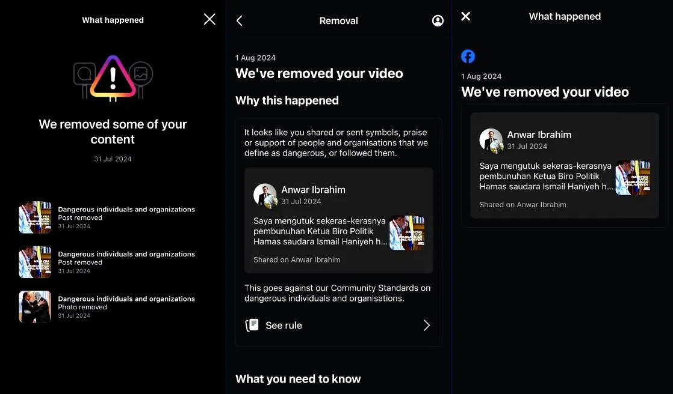
Task: Expand the See rule chevron arrow
Action: pos(426,325)
